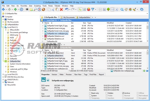Click the scissors Cut icon
This screenshot has width=150, height=101.
[x=53, y=10]
